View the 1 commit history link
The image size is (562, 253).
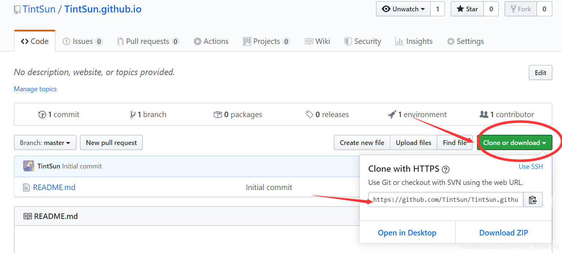(x=59, y=115)
